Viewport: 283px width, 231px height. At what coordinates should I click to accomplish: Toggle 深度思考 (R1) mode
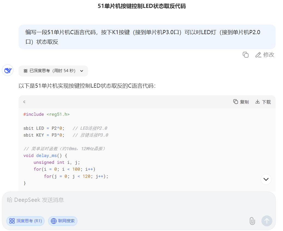(25, 221)
